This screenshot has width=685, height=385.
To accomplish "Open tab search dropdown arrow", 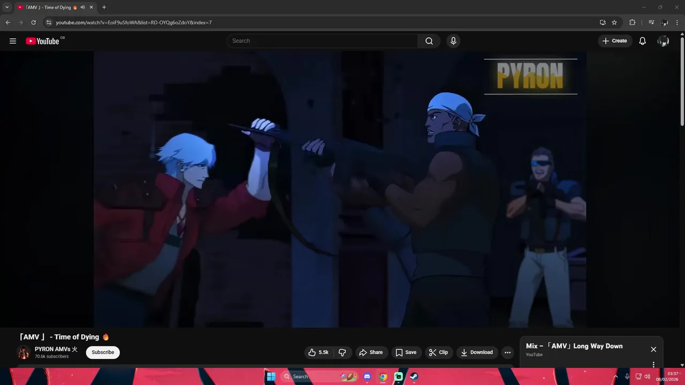I will point(7,7).
